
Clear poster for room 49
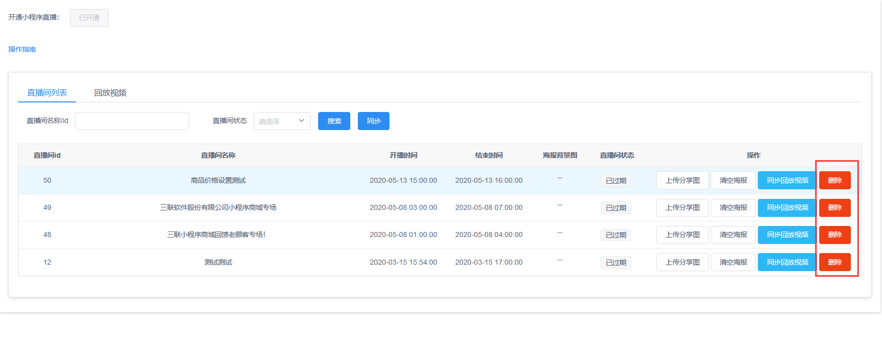pos(733,207)
